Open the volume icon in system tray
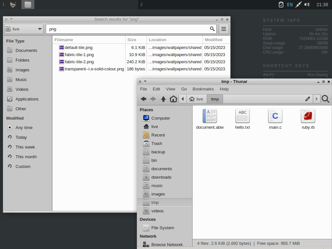 click(x=307, y=5)
